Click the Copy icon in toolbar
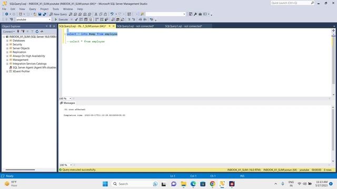337x189 pixels. (101, 14)
